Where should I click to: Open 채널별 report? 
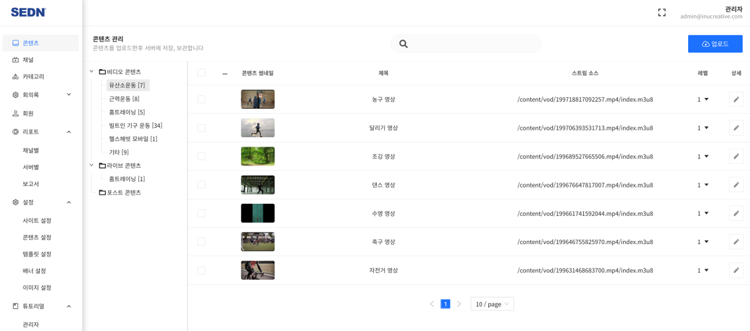[x=31, y=150]
